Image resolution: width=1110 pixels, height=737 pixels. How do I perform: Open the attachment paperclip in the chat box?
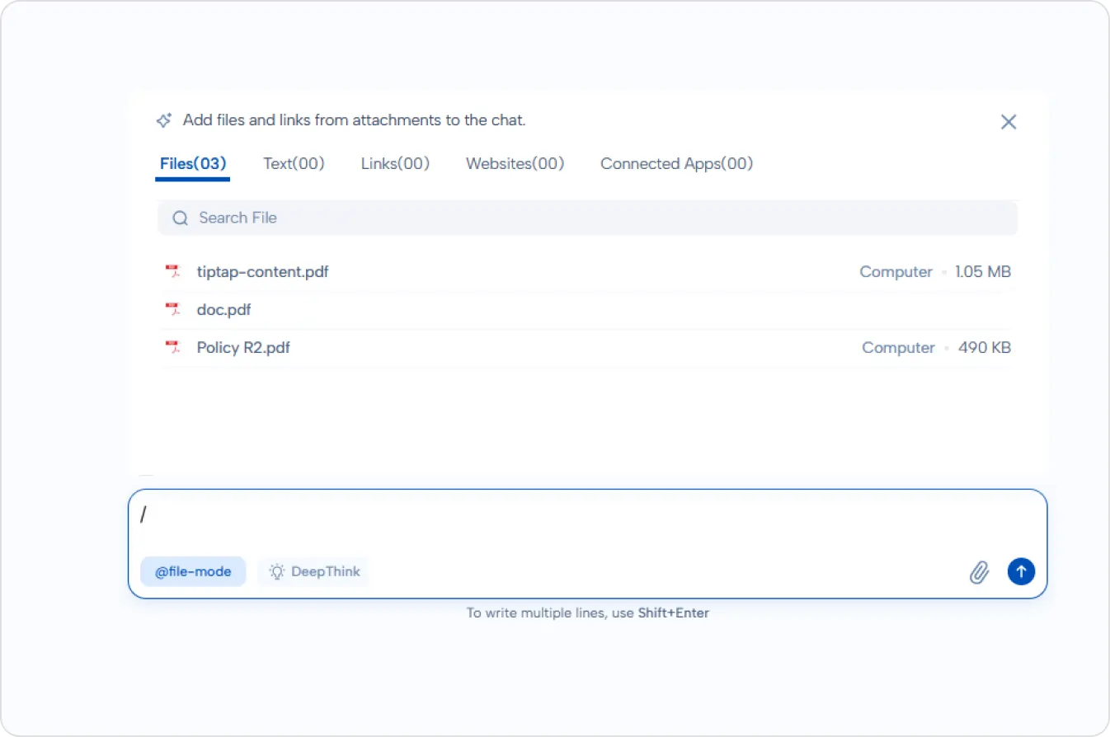(979, 571)
